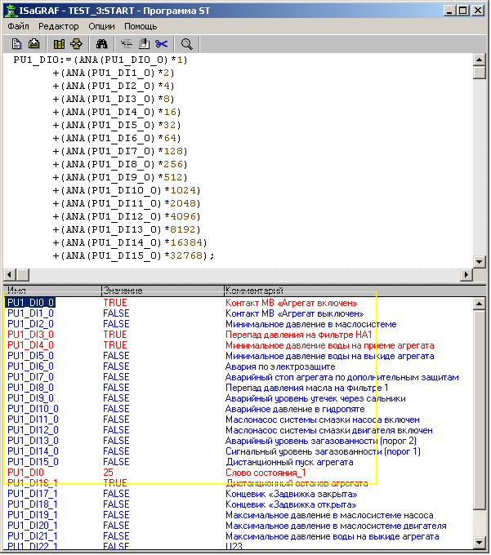Click TRUE value of PU1_DI3_0
Image resolution: width=491 pixels, height=555 pixels.
115,335
